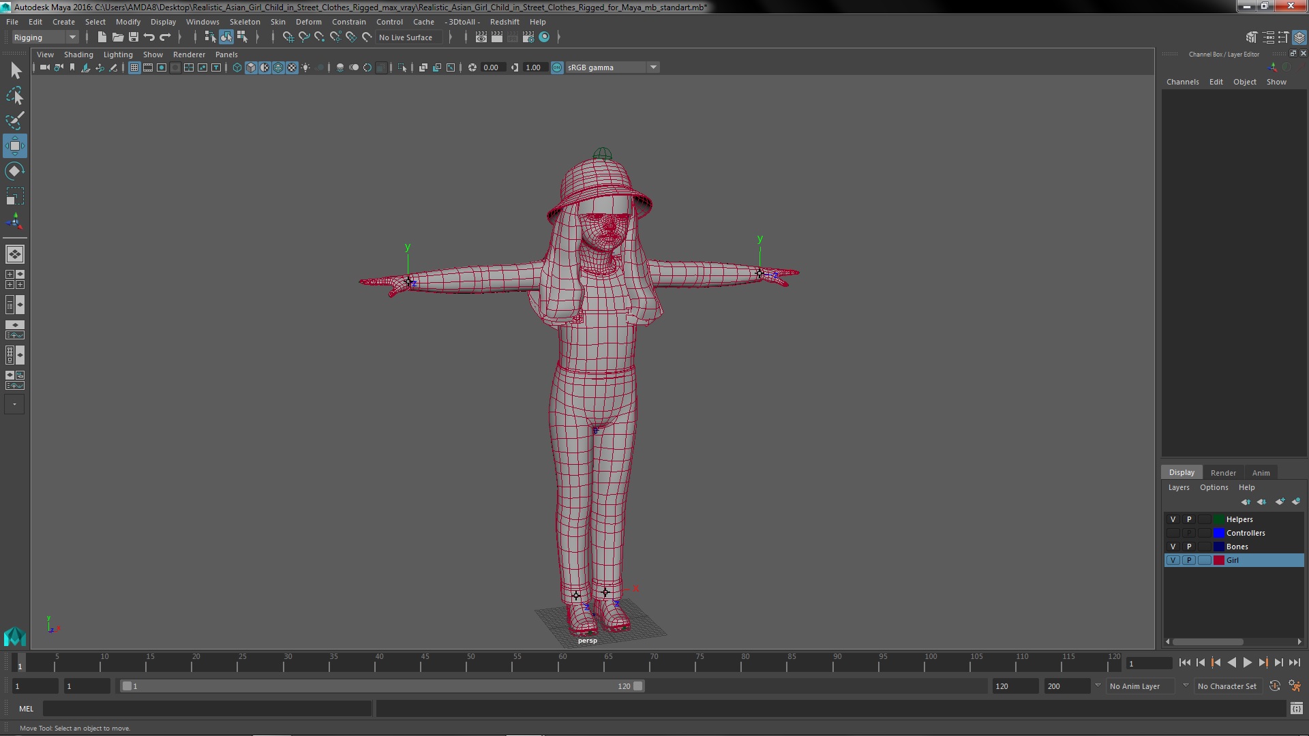Choose the Paint Selection tool
The height and width of the screenshot is (736, 1309).
pyautogui.click(x=15, y=121)
